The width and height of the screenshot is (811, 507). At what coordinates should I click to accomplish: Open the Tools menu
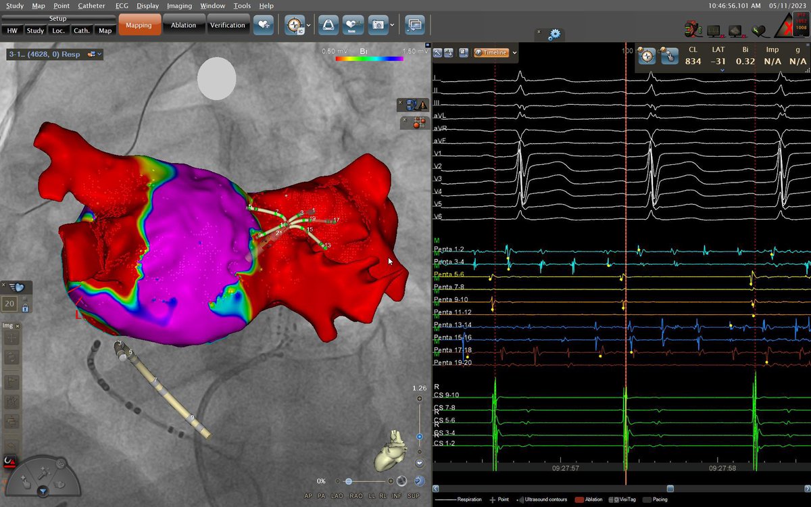click(242, 5)
